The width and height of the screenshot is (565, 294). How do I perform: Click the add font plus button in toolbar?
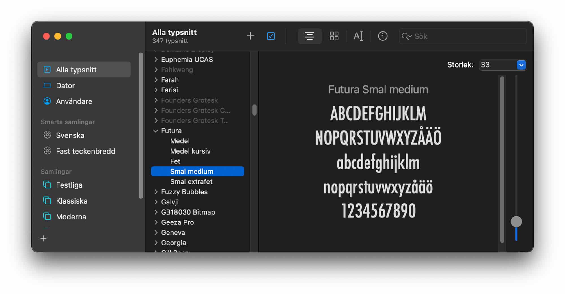coord(250,36)
